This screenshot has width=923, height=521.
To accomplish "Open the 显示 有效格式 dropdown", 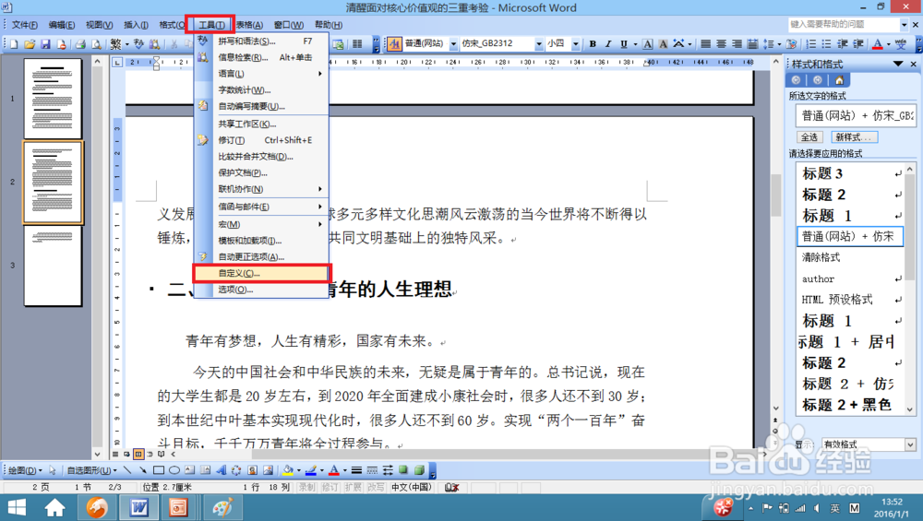I will tap(910, 444).
